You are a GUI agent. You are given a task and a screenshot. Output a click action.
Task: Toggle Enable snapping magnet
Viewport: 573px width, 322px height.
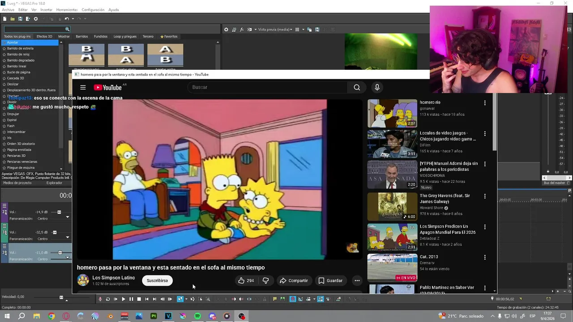(x=293, y=299)
